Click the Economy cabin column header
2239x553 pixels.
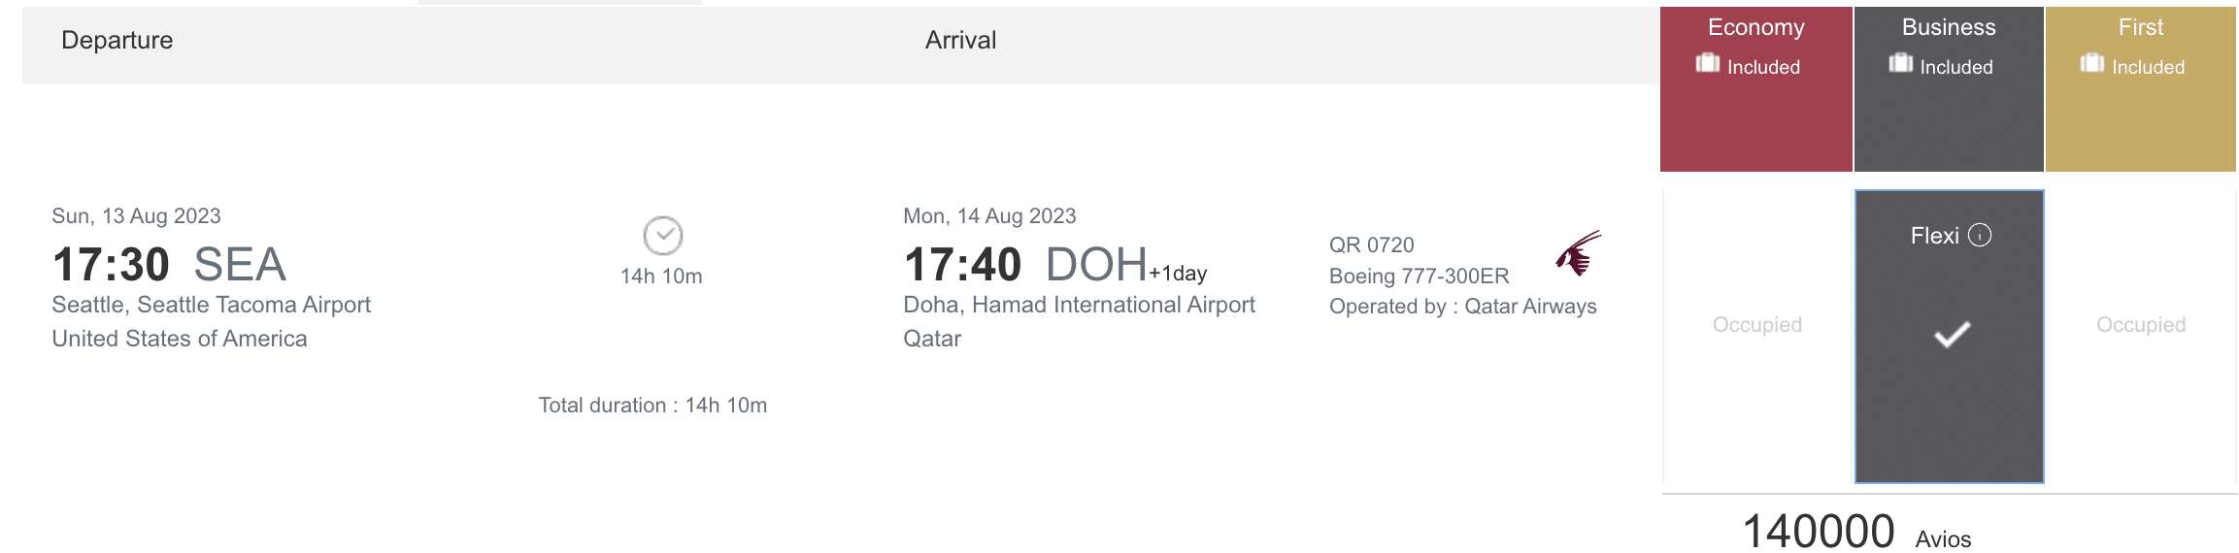(1756, 27)
